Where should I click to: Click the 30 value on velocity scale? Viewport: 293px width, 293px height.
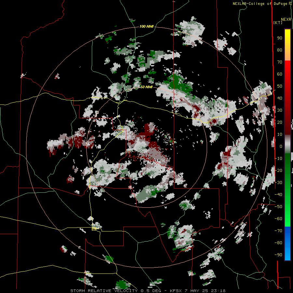pos(280,110)
